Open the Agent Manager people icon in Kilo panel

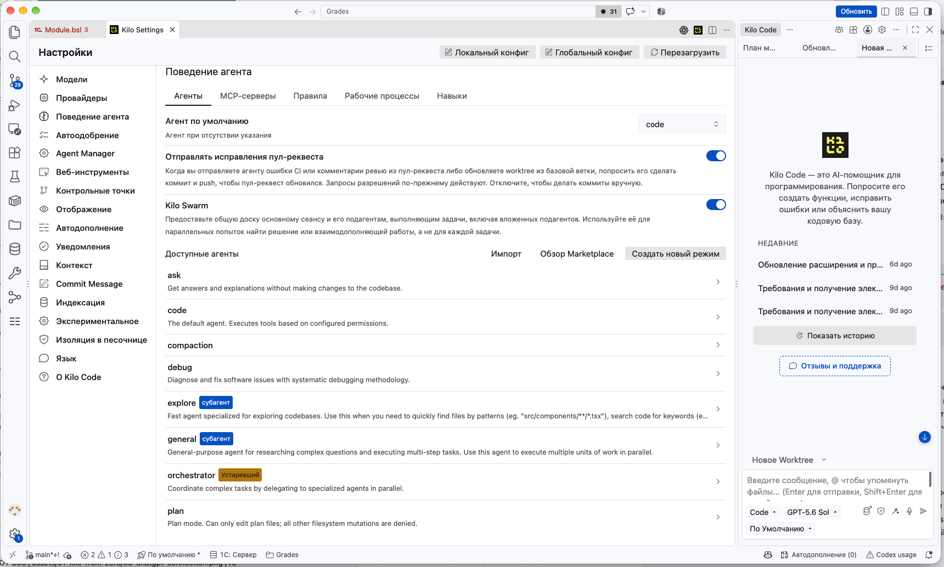(x=839, y=30)
